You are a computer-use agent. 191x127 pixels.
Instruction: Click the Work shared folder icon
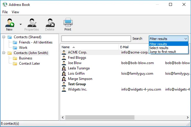[15, 48]
